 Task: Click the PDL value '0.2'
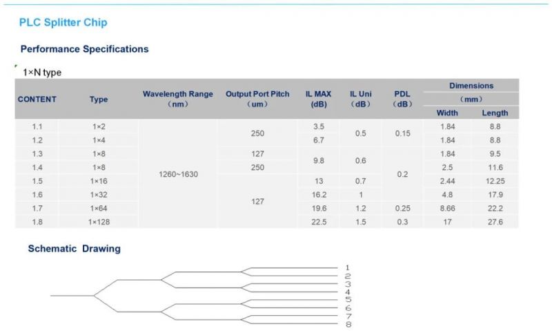402,175
